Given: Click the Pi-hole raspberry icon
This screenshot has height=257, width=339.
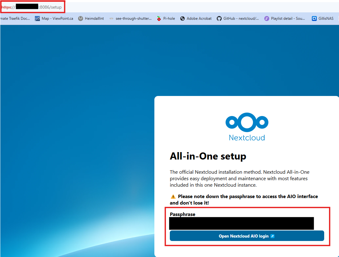Looking at the screenshot, I should [x=159, y=19].
